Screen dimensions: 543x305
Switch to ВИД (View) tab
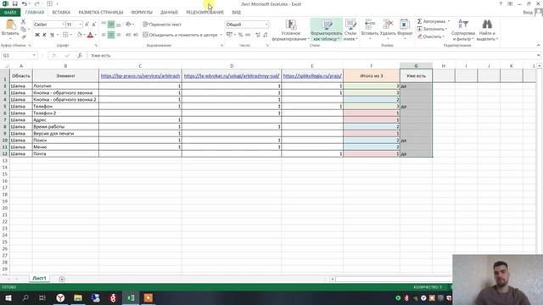(237, 13)
